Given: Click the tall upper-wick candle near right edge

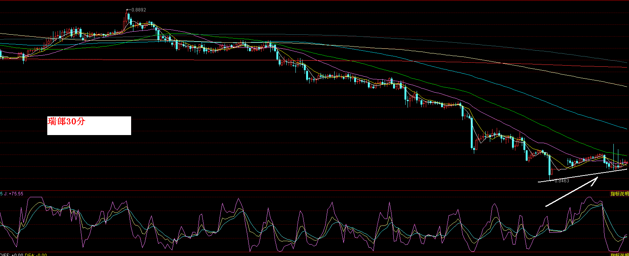Looking at the screenshot, I should pyautogui.click(x=613, y=155).
